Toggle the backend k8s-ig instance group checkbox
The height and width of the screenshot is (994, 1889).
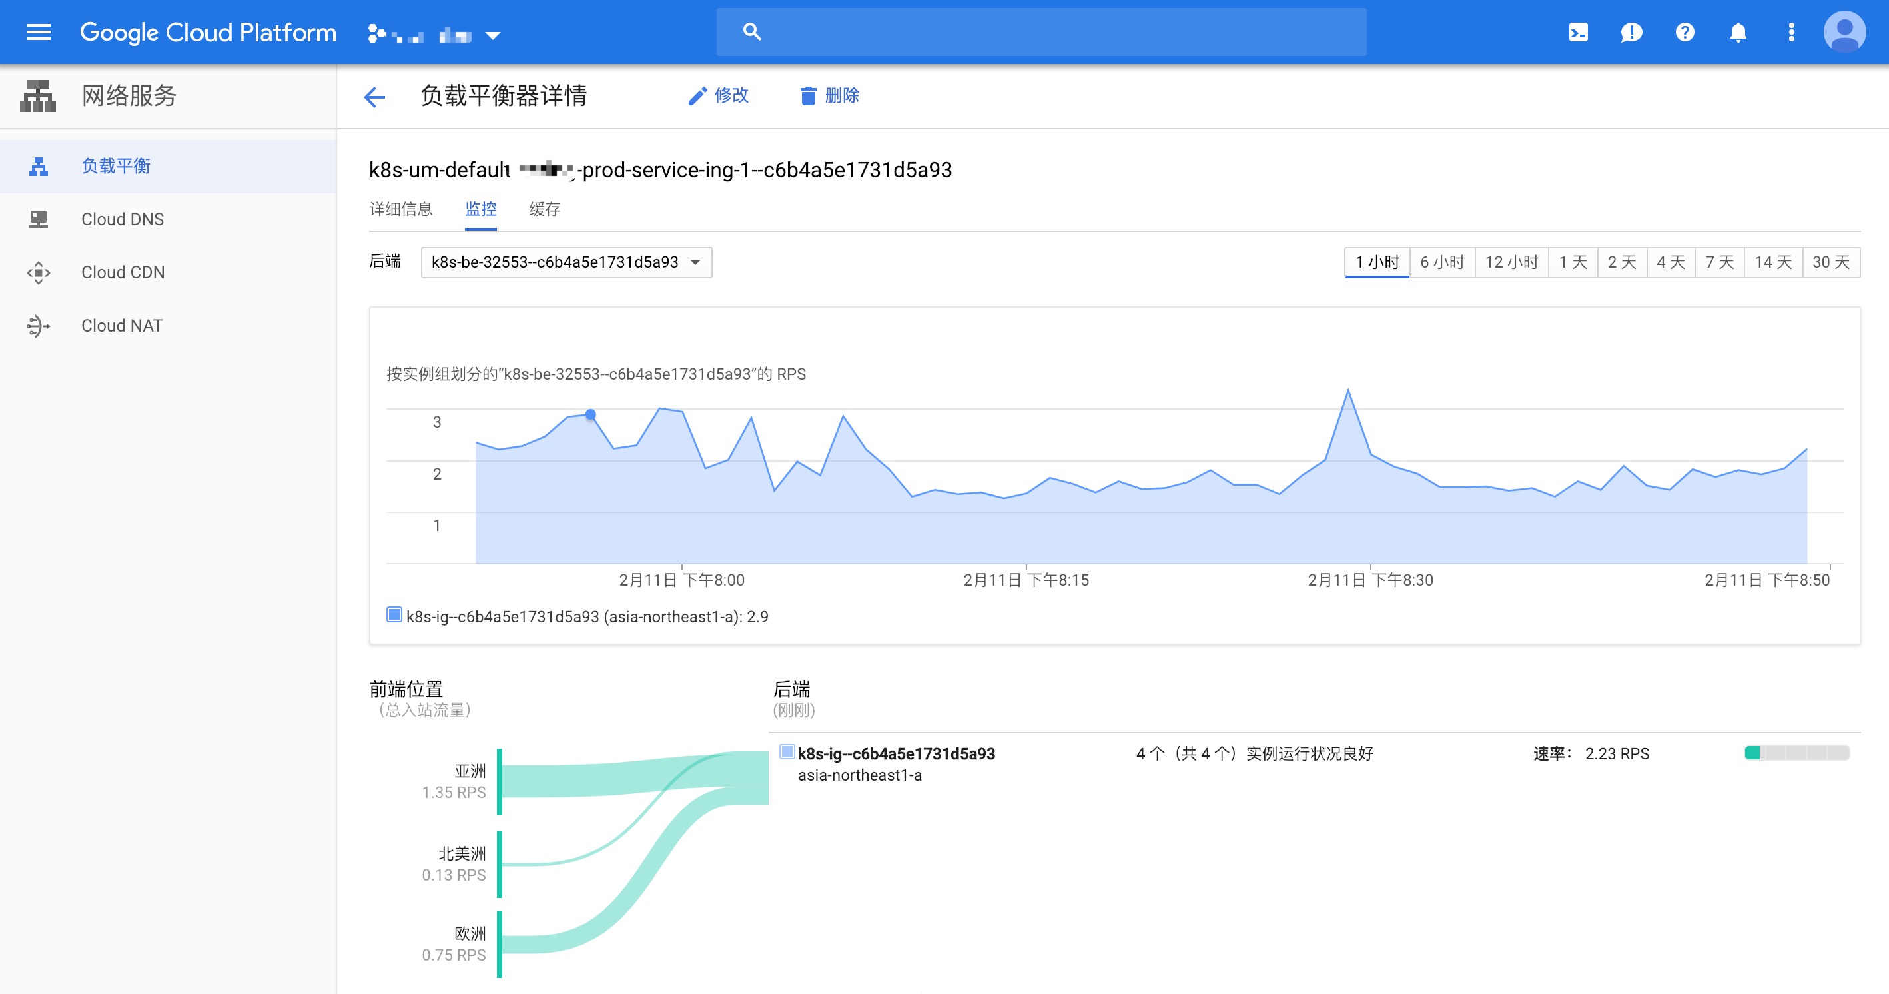tap(787, 752)
